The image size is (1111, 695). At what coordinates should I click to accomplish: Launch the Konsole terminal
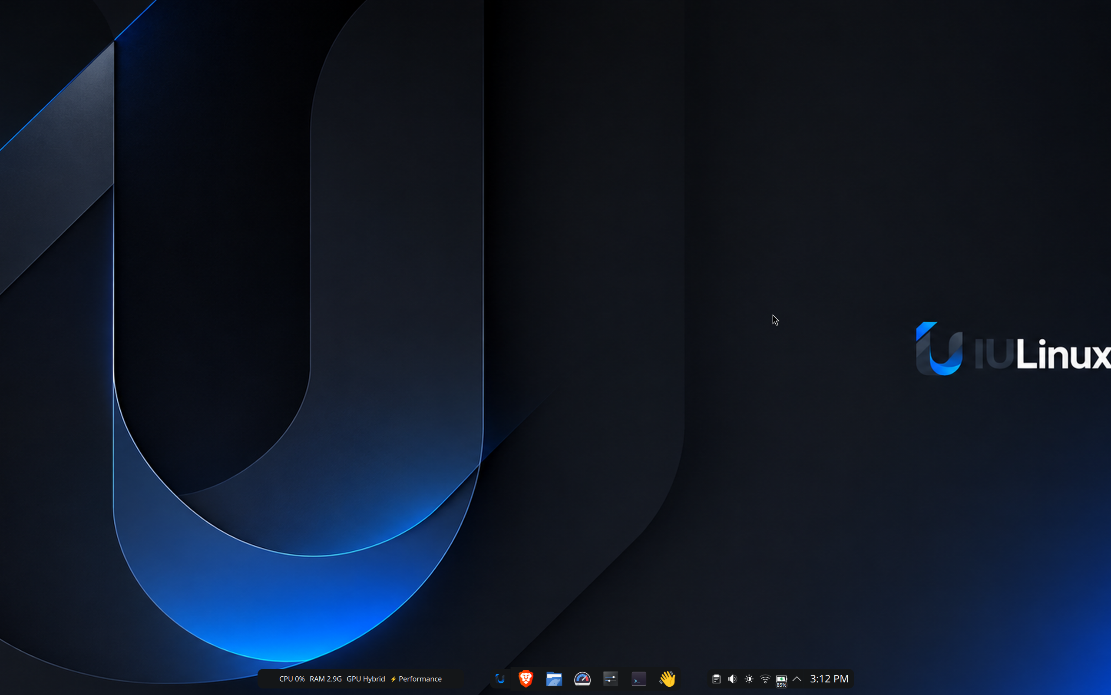[x=638, y=679]
